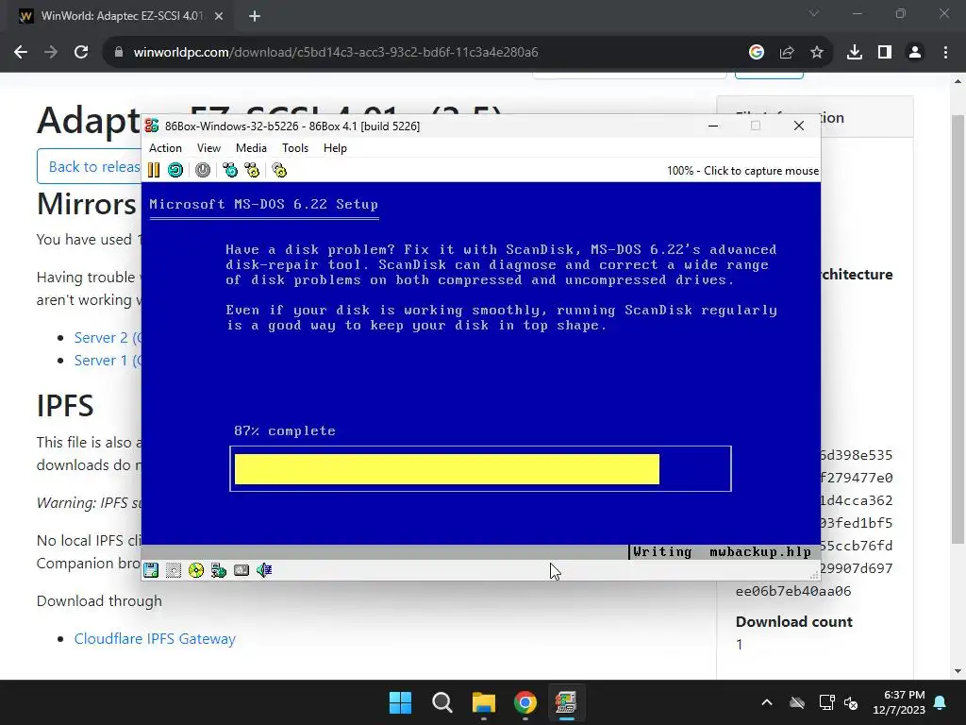Open the Media menu in 86Box
This screenshot has width=966, height=725.
pos(251,148)
